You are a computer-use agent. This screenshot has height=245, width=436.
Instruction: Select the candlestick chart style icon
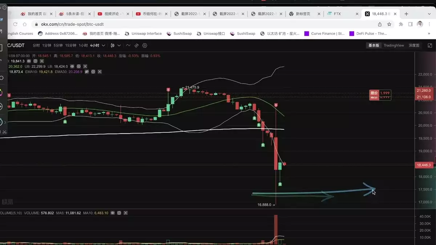tap(113, 46)
